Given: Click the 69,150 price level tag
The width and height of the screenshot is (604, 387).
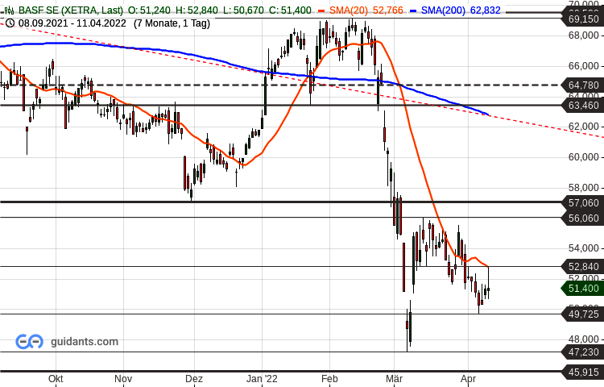Looking at the screenshot, I should coord(583,19).
